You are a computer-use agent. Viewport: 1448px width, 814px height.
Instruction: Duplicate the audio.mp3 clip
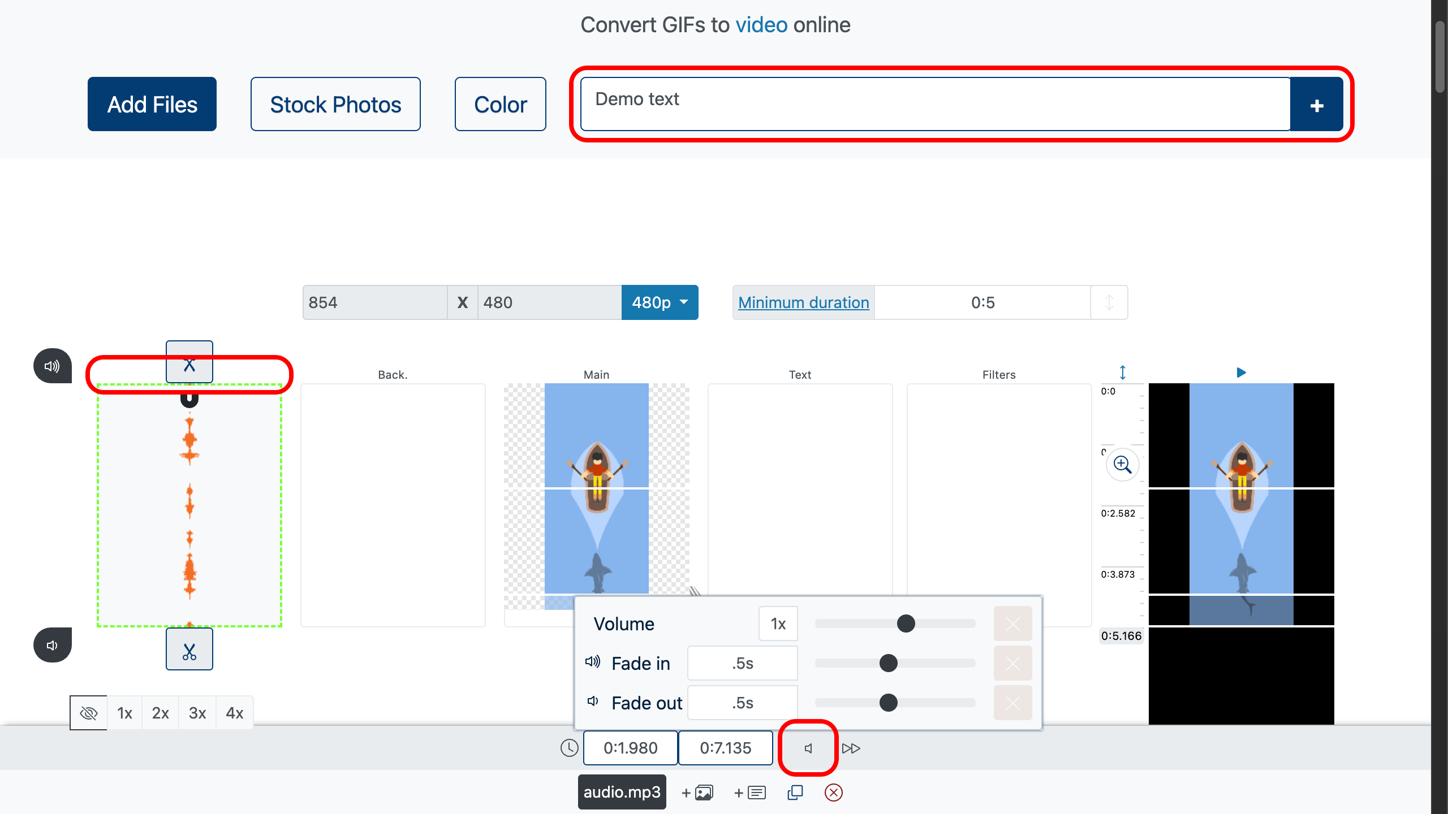click(795, 793)
